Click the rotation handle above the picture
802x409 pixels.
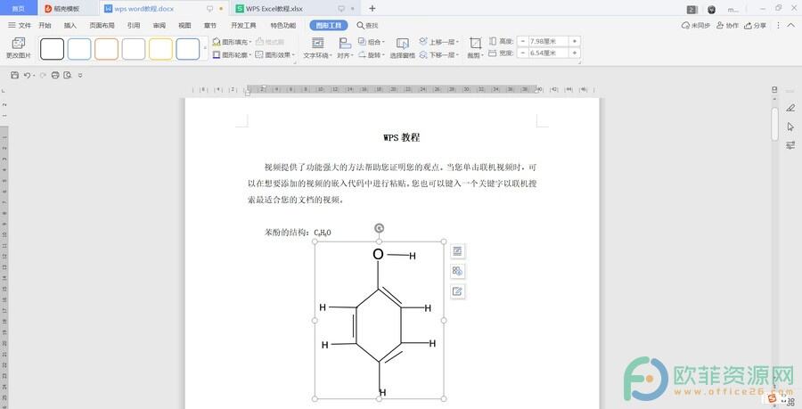[x=379, y=228]
